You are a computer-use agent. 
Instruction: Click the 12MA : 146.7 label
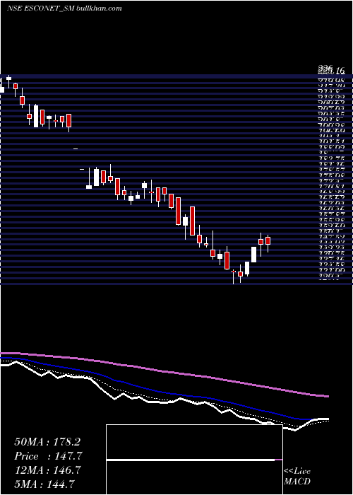(x=47, y=470)
